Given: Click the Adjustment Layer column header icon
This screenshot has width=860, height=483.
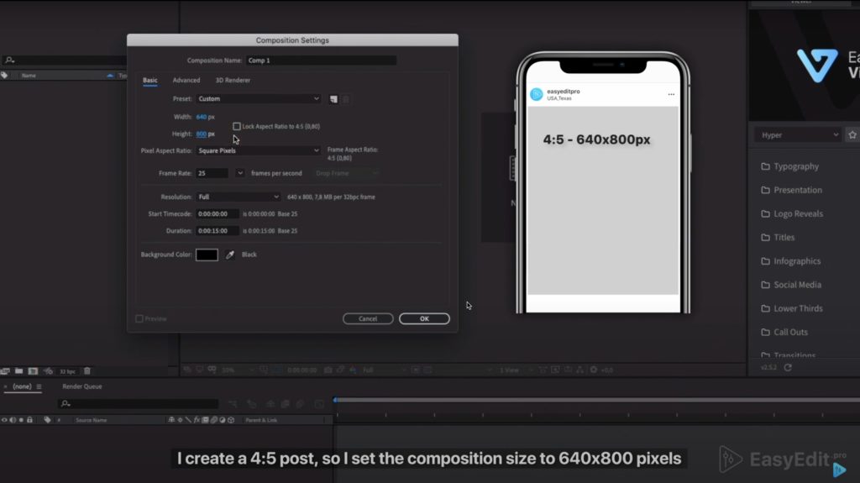Looking at the screenshot, I should click(222, 420).
